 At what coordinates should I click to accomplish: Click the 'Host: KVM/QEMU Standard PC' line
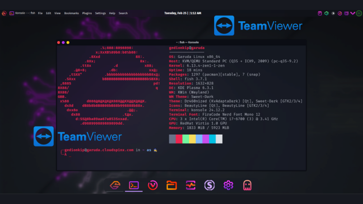(233, 61)
